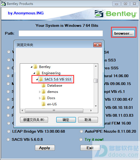Image resolution: width=140 pixels, height=160 pixels.
Task: Click the vertical scrollbar thumb in tree
Action: pos(96,81)
